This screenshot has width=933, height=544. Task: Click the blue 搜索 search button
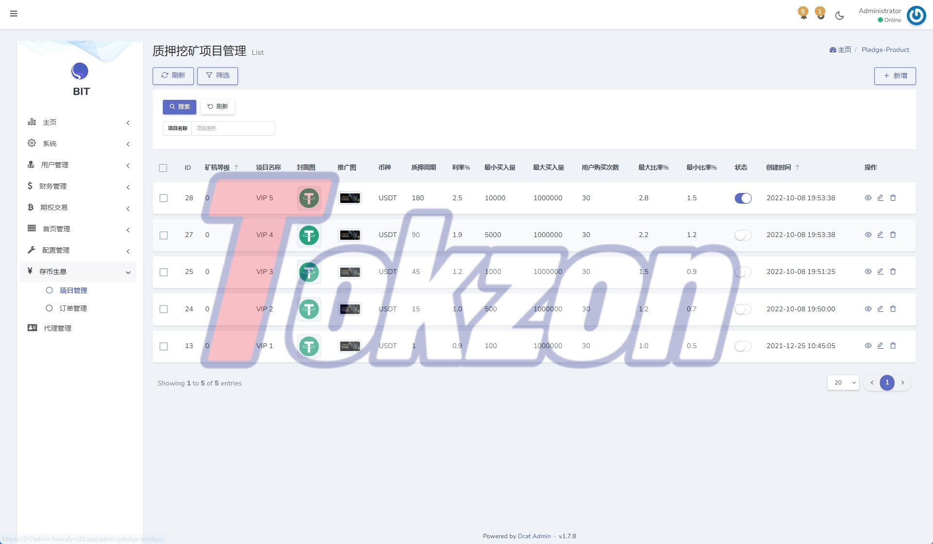click(x=179, y=107)
